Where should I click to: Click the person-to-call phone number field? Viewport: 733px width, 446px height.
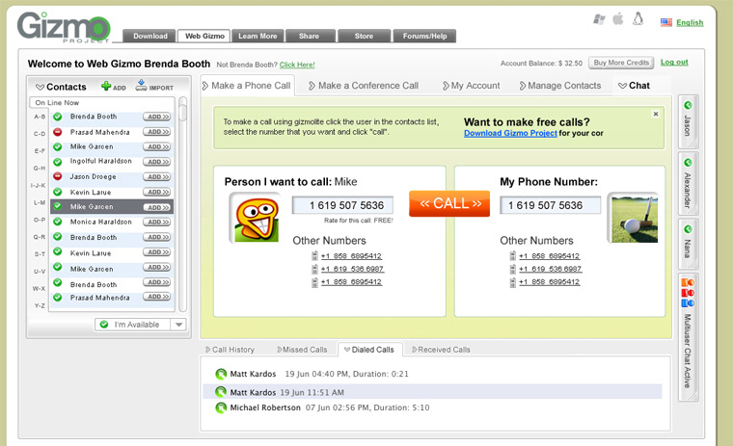click(342, 205)
